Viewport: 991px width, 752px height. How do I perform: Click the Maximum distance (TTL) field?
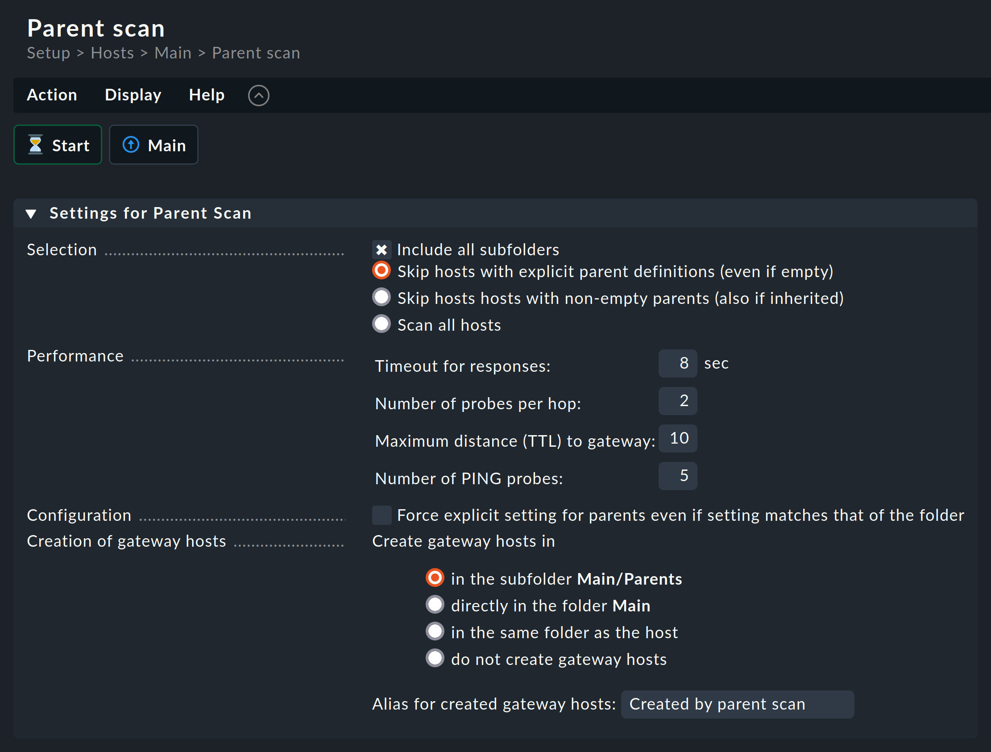pyautogui.click(x=677, y=439)
